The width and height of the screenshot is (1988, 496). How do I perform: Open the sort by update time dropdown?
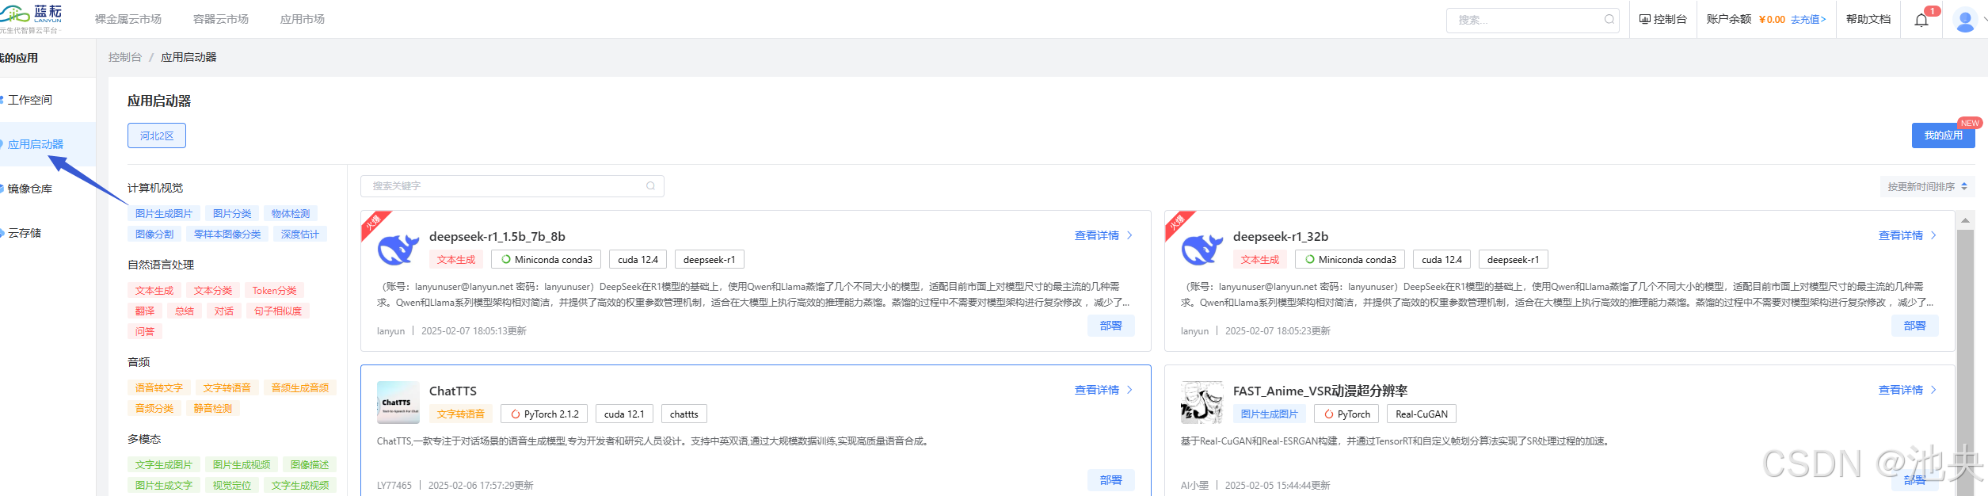point(1928,187)
